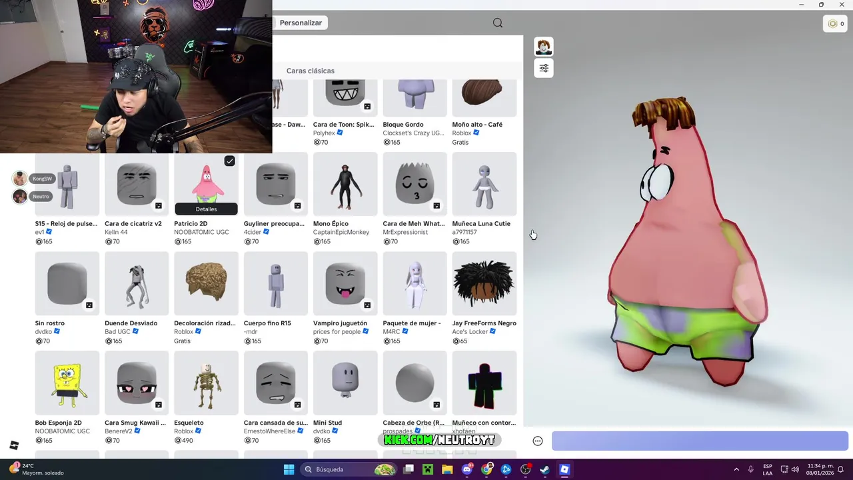Open Chrome from the taskbar
The image size is (853, 480).
(487, 469)
